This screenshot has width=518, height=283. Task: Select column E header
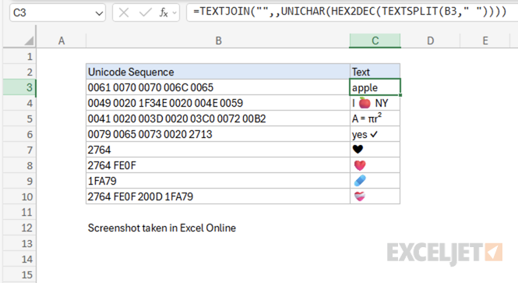point(485,41)
